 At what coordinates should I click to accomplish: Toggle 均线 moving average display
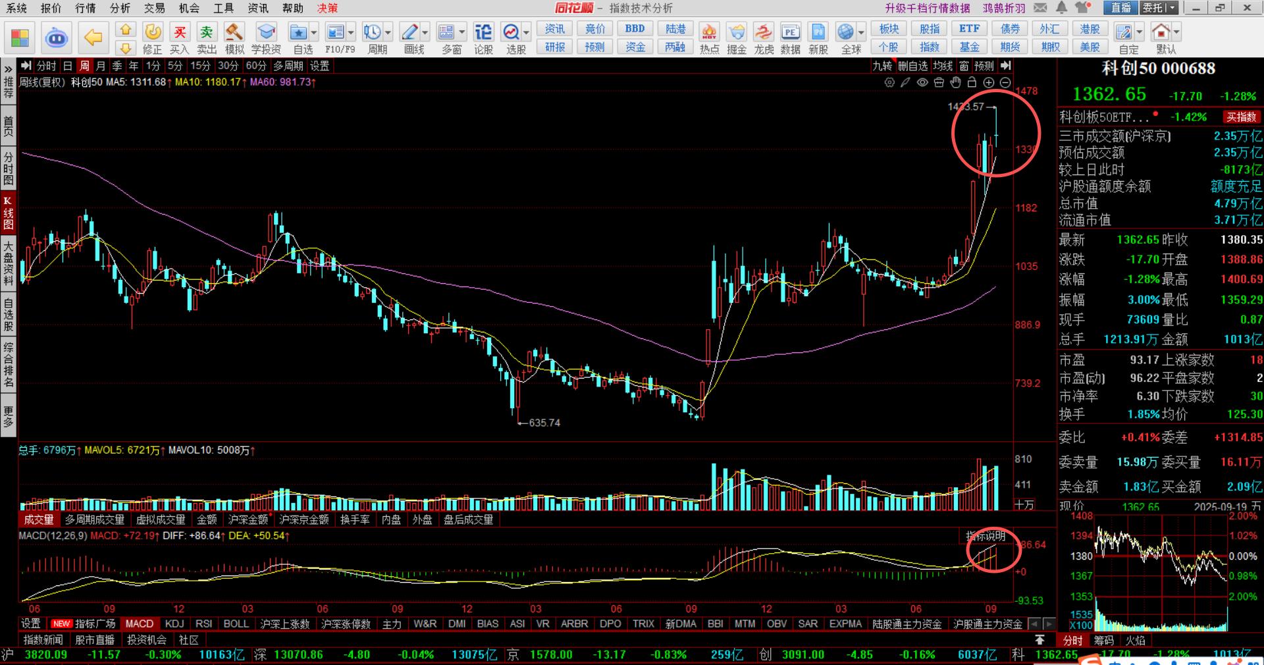943,66
